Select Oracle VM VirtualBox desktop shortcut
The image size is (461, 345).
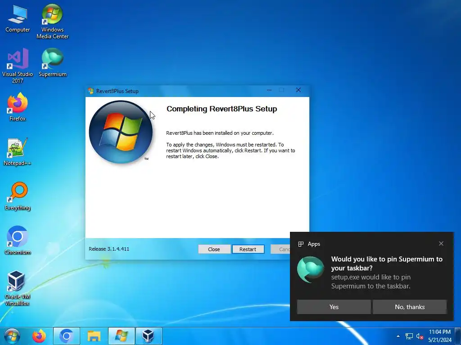(17, 288)
